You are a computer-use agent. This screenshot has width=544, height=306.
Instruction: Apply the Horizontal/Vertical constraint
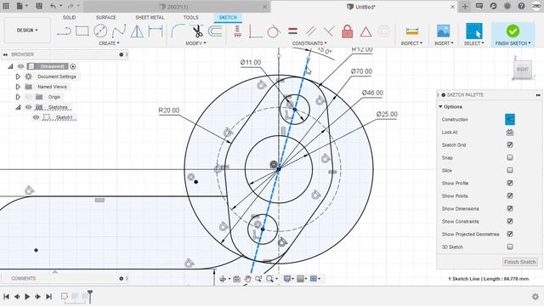click(x=237, y=31)
